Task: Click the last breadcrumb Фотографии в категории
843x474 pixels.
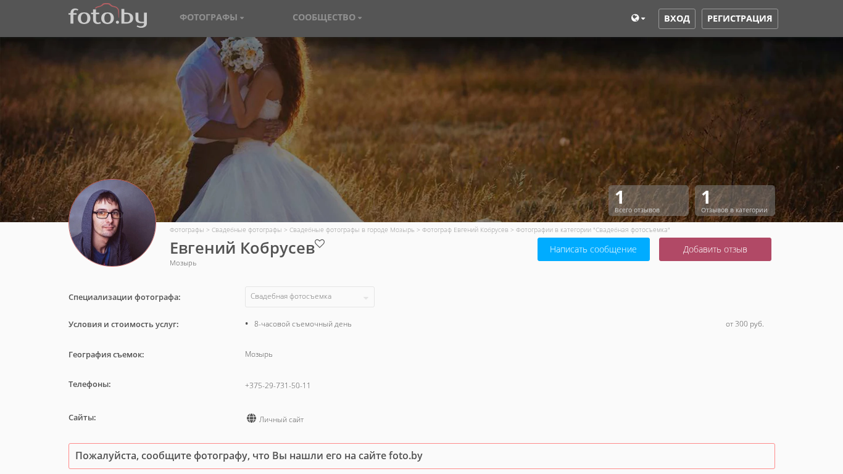Action: [x=593, y=230]
